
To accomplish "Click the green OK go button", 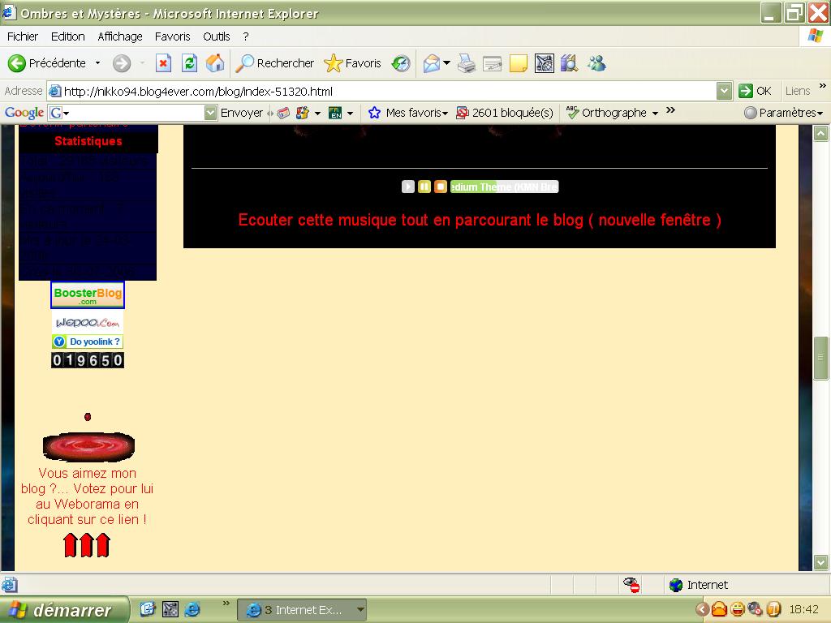I will click(756, 91).
